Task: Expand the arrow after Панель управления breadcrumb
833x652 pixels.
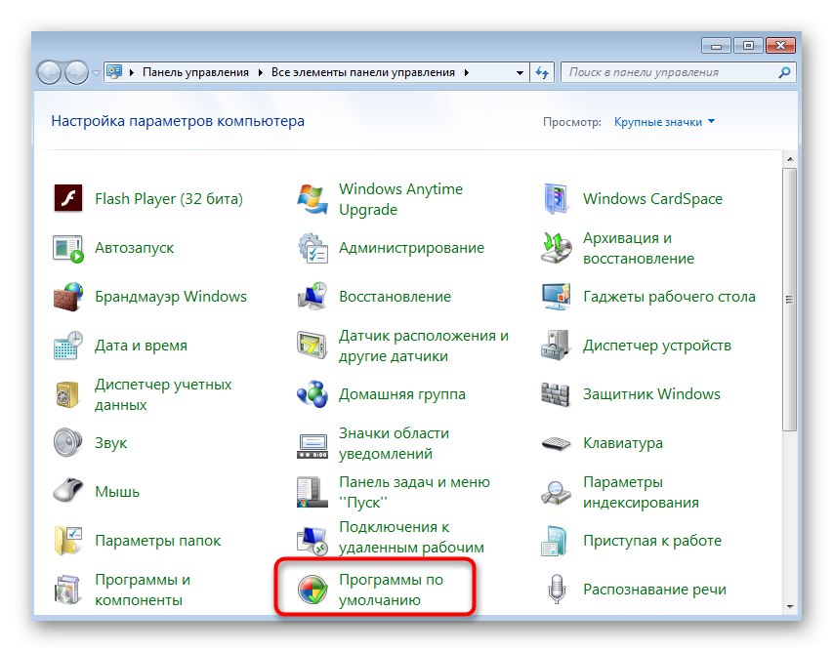Action: pyautogui.click(x=261, y=73)
